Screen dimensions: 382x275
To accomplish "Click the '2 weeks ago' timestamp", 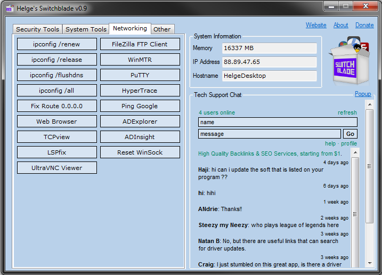I will [x=335, y=218].
